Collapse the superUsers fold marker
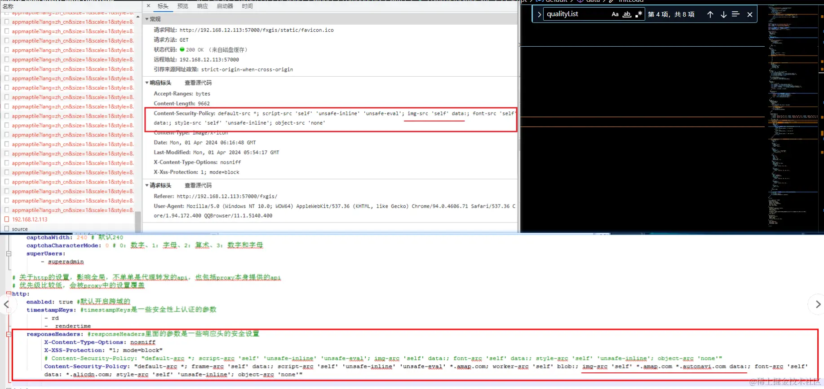This screenshot has width=824, height=389. pos(9,254)
